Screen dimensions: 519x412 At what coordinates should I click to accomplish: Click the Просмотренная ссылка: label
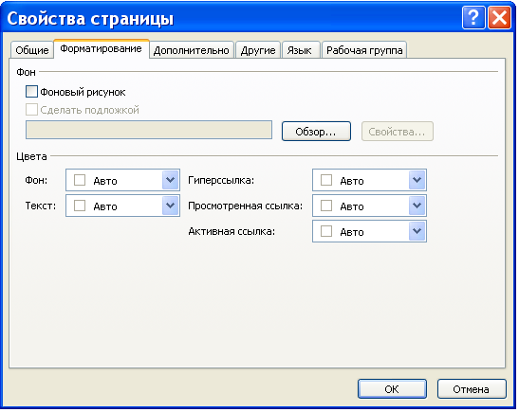(245, 206)
